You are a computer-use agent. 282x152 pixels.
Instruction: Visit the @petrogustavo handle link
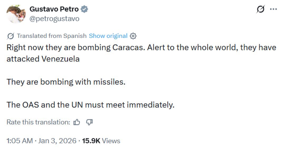pyautogui.click(x=54, y=19)
